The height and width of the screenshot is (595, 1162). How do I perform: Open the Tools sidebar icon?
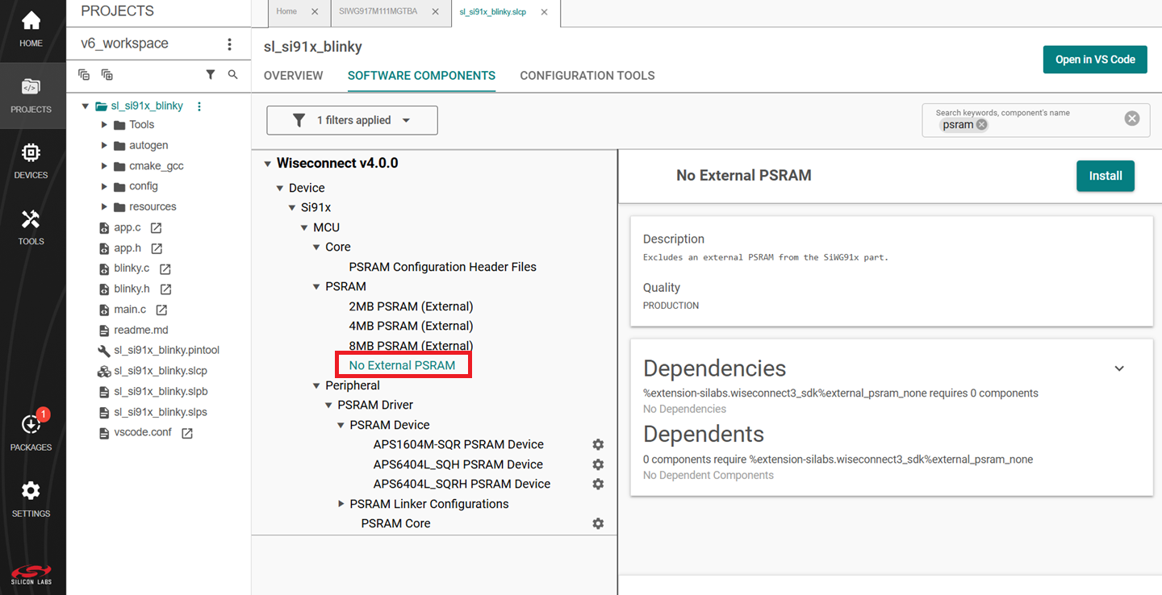click(x=31, y=227)
